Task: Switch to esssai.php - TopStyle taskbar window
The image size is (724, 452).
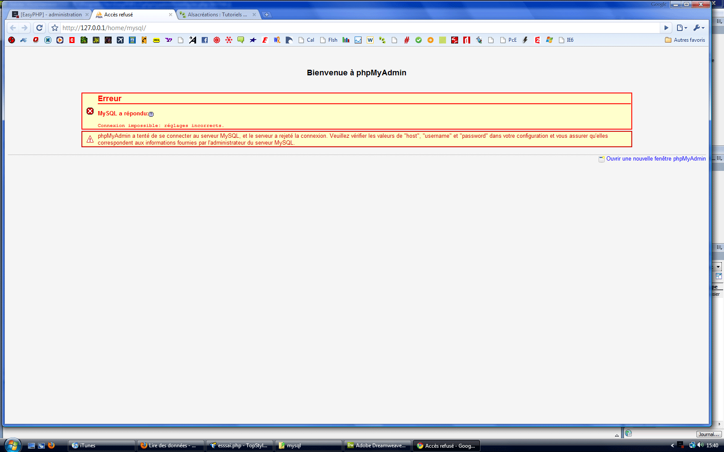Action: pyautogui.click(x=240, y=446)
